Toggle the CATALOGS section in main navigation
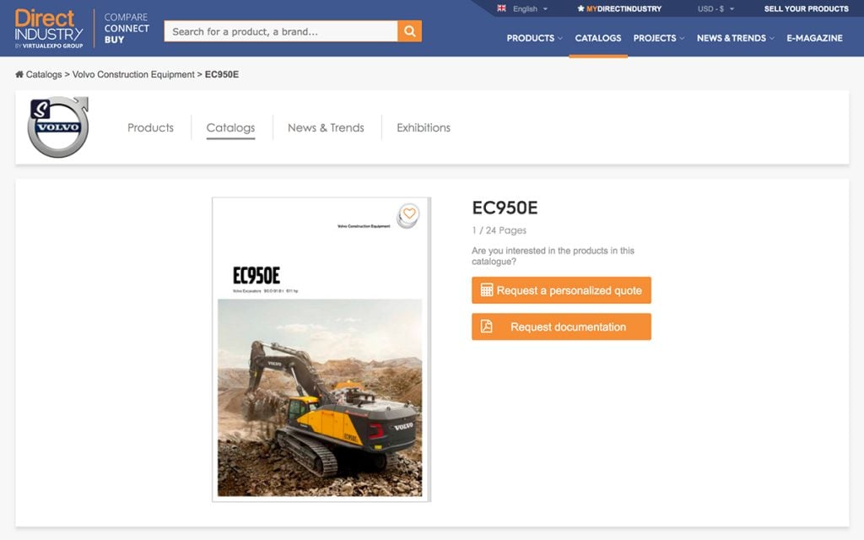Viewport: 864px width, 540px height. pyautogui.click(x=598, y=38)
